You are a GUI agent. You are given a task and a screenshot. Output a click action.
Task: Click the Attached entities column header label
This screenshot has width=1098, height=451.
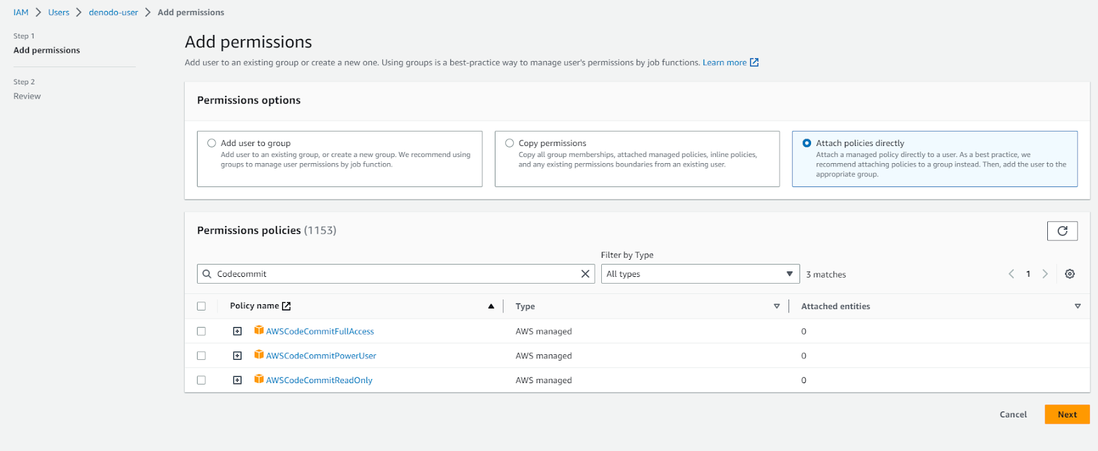click(x=835, y=306)
